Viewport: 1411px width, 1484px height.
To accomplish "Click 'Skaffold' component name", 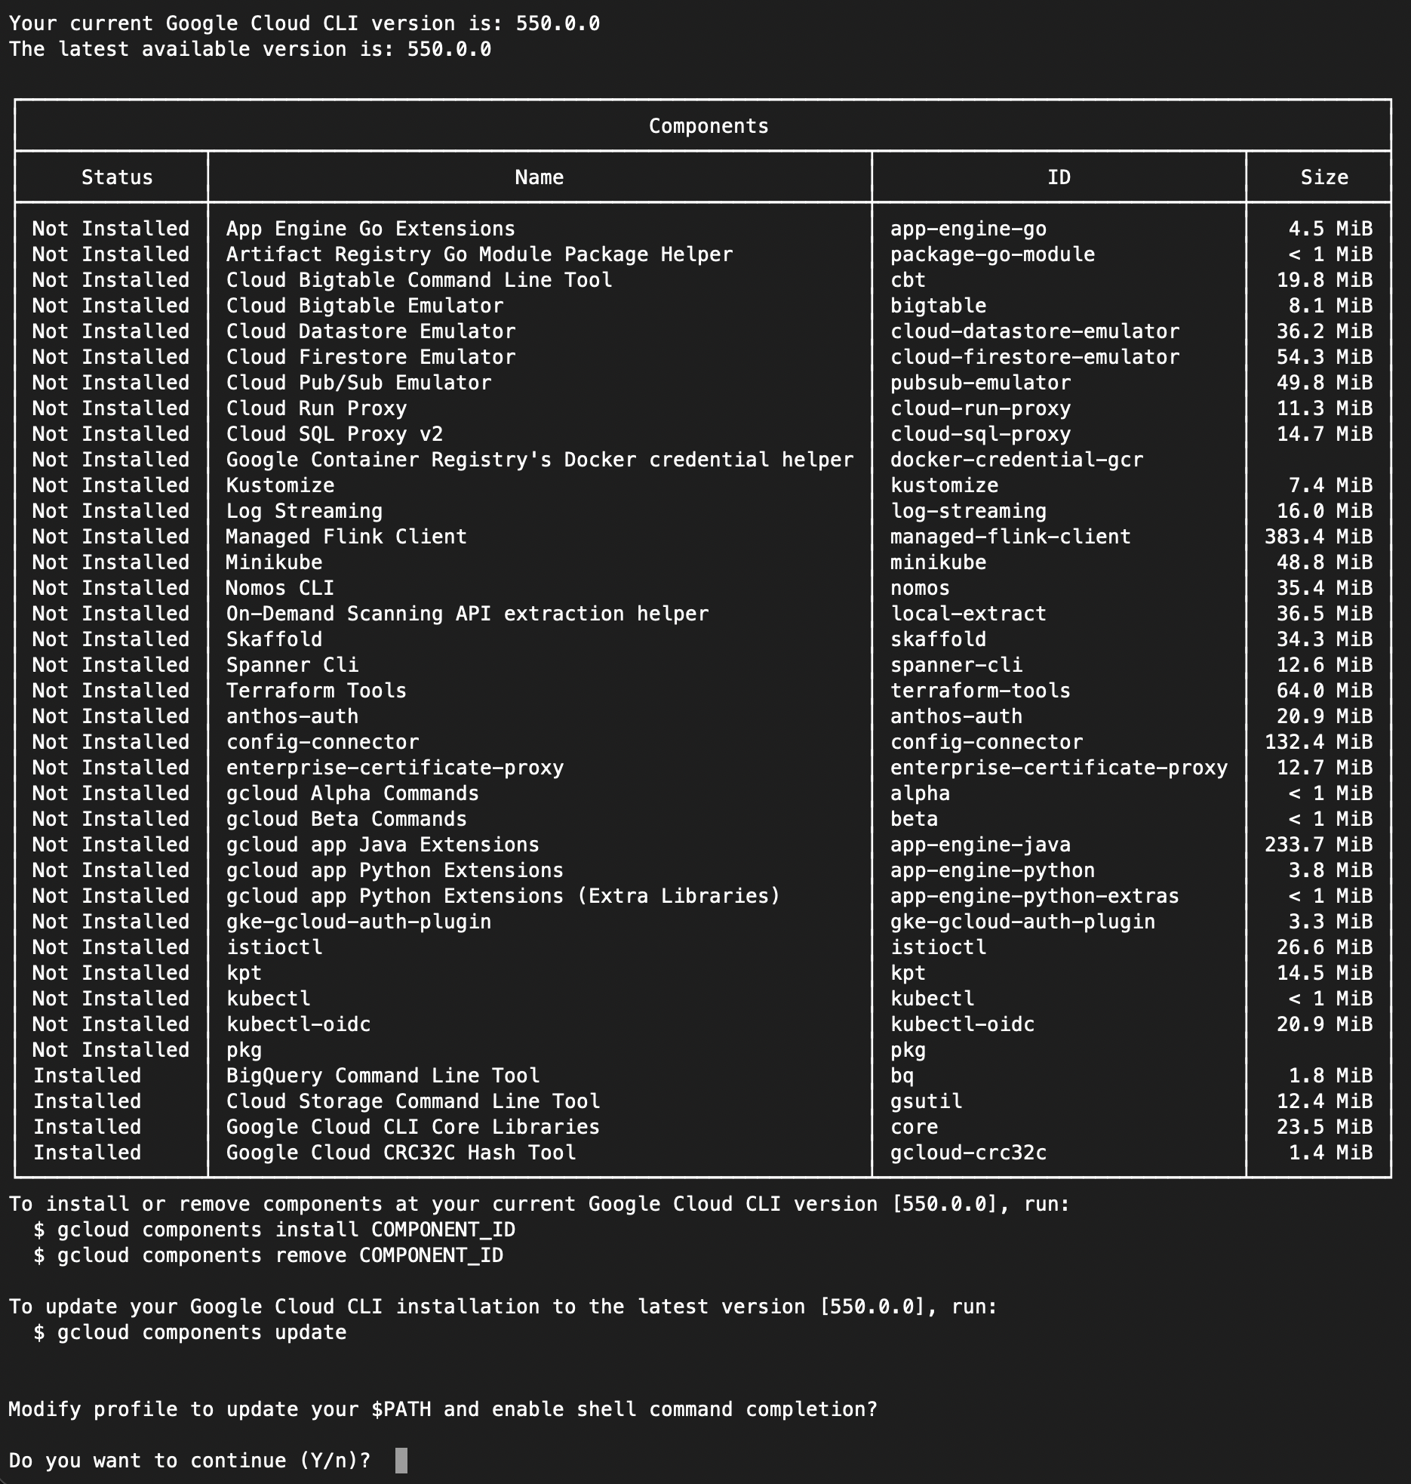I will 274,639.
